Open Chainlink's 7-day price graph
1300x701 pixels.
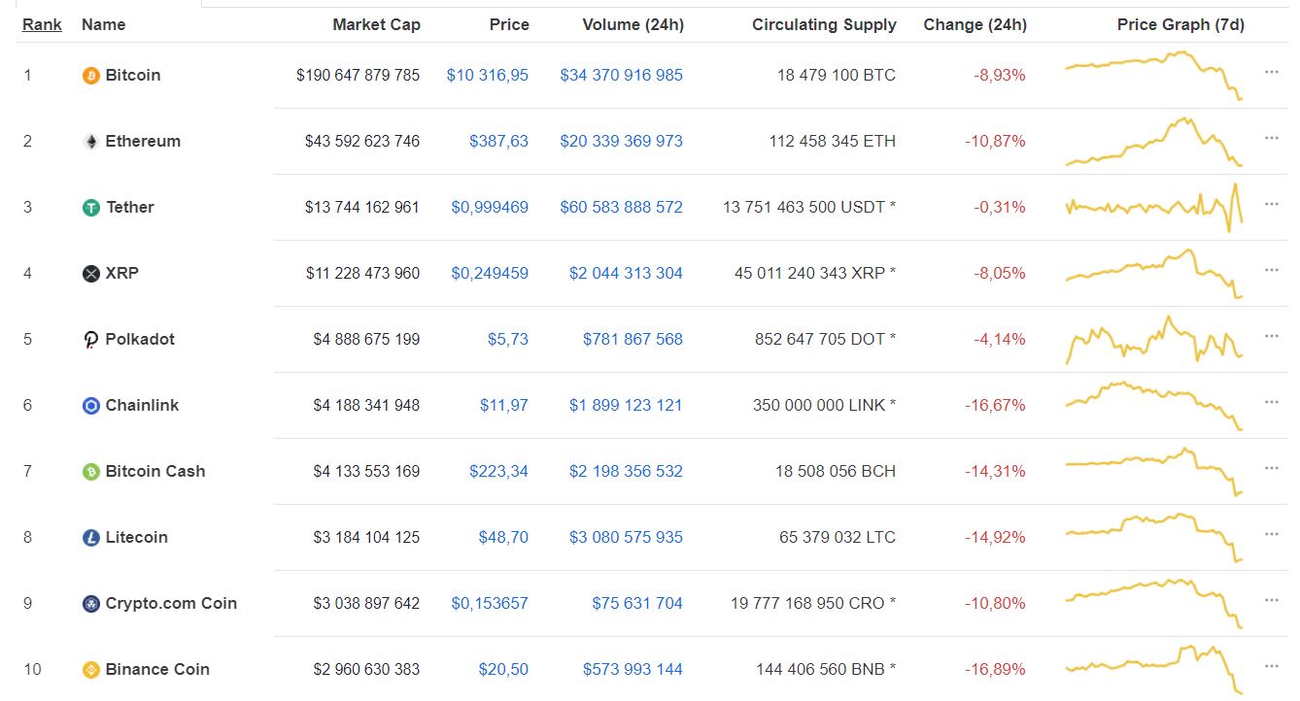click(1154, 406)
